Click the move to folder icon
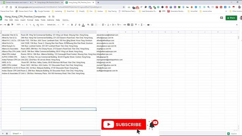Viewport: 242px width, 136px height. coord(53,17)
